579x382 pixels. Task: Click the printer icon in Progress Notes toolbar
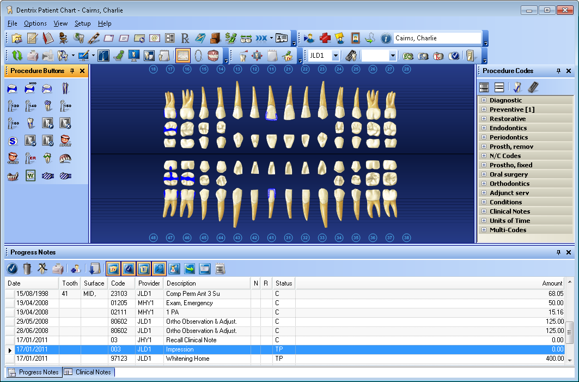[x=58, y=268]
